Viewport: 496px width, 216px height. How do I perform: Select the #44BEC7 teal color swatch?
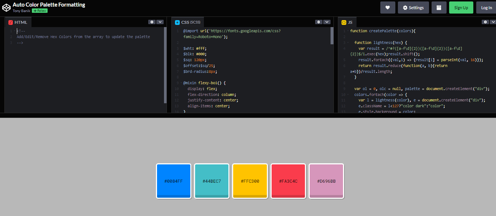coord(212,181)
